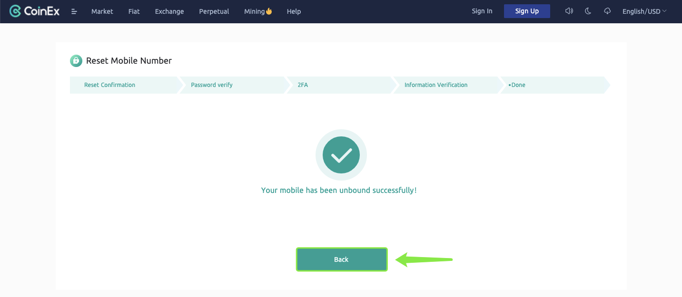Screen dimensions: 682x297
Task: Click the Sign In link
Action: 482,11
